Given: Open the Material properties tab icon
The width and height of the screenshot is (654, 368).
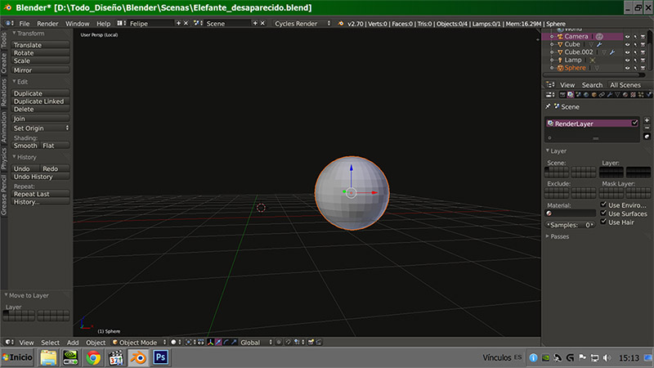Looking at the screenshot, I should pos(625,95).
